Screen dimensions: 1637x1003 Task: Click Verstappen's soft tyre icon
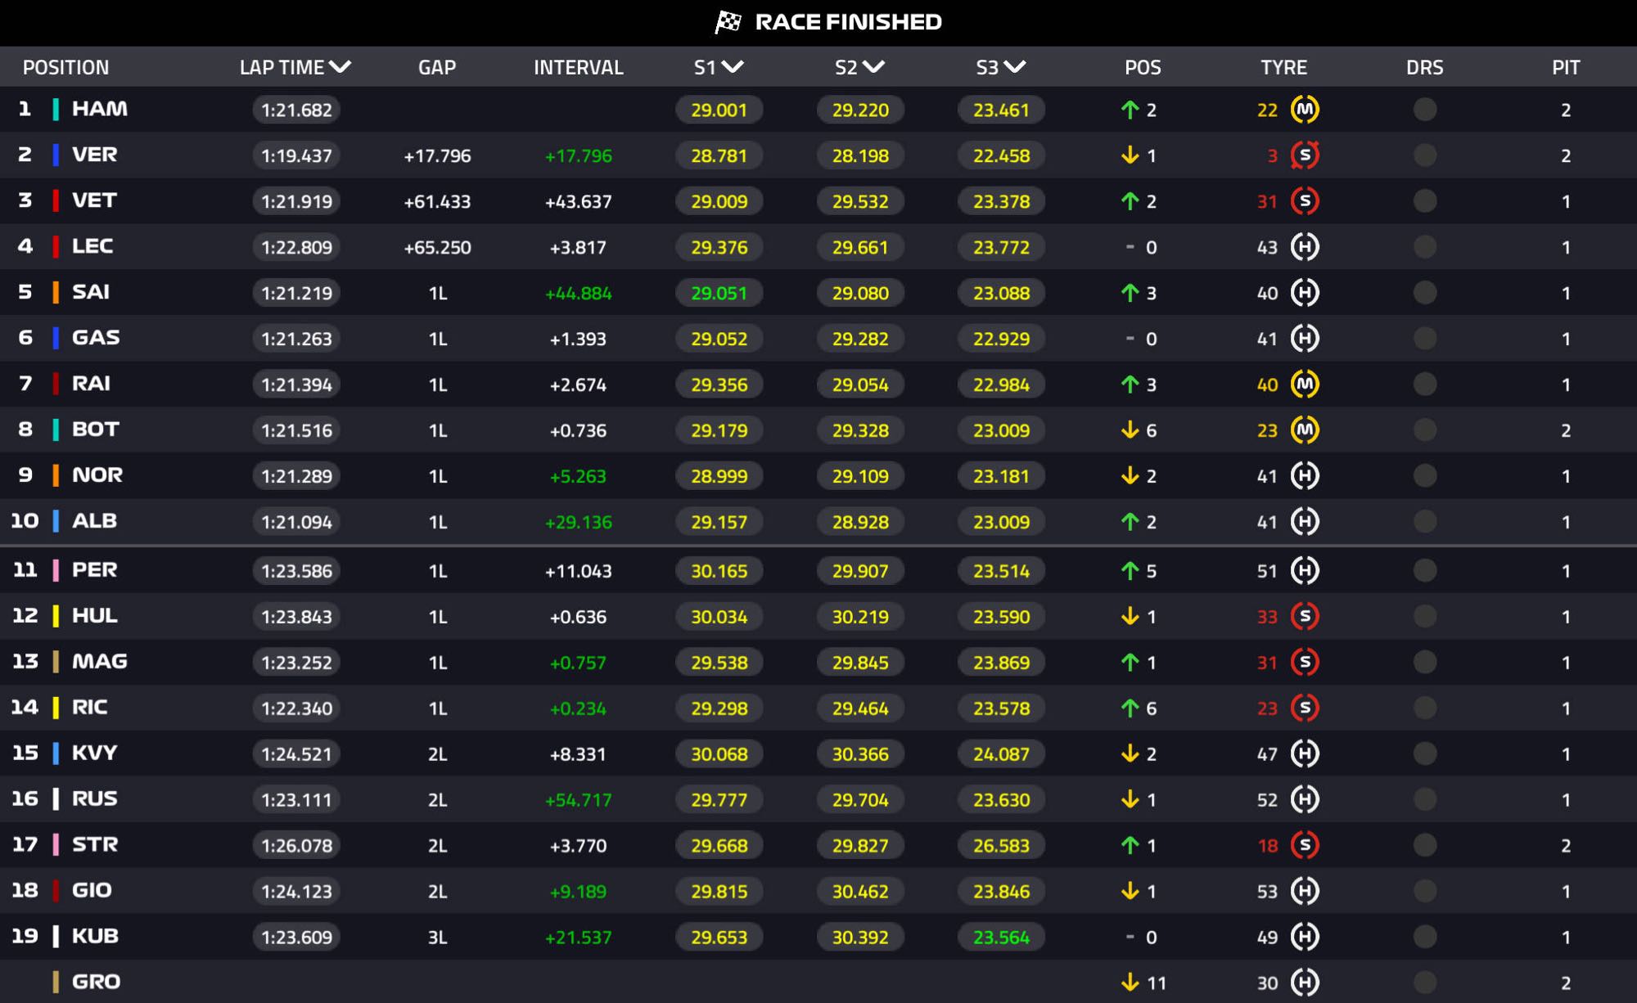pyautogui.click(x=1305, y=155)
